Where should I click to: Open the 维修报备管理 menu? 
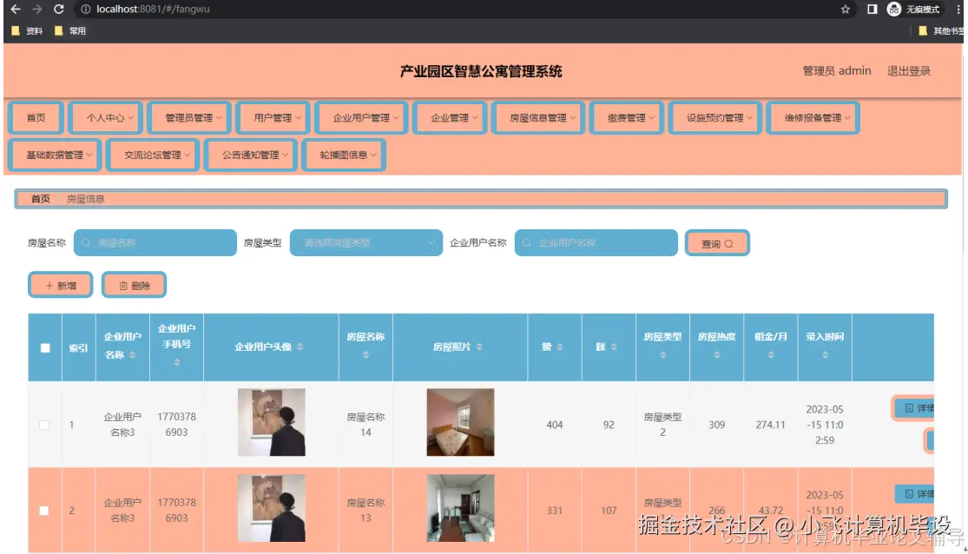click(x=813, y=117)
